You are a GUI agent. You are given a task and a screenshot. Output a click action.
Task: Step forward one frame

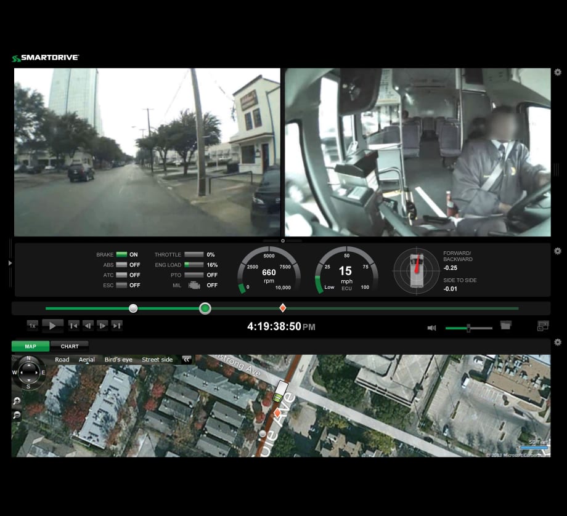(102, 325)
